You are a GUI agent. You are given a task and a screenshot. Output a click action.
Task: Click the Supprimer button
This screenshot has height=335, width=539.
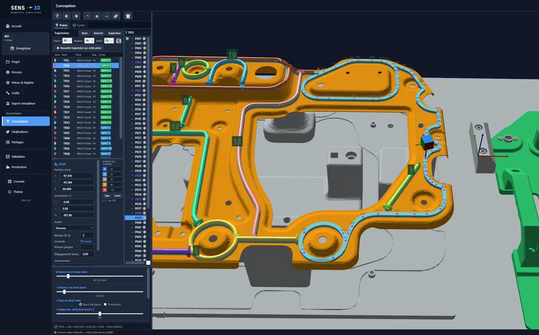(x=114, y=33)
